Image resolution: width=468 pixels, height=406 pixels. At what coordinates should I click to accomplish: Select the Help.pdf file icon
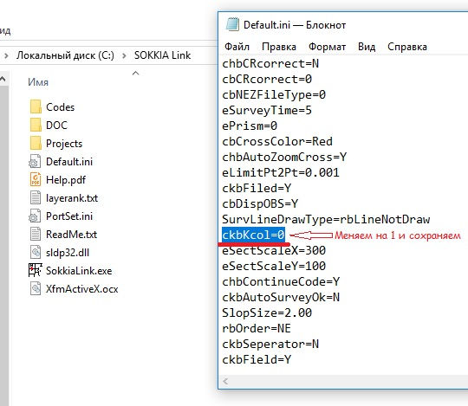click(x=36, y=180)
